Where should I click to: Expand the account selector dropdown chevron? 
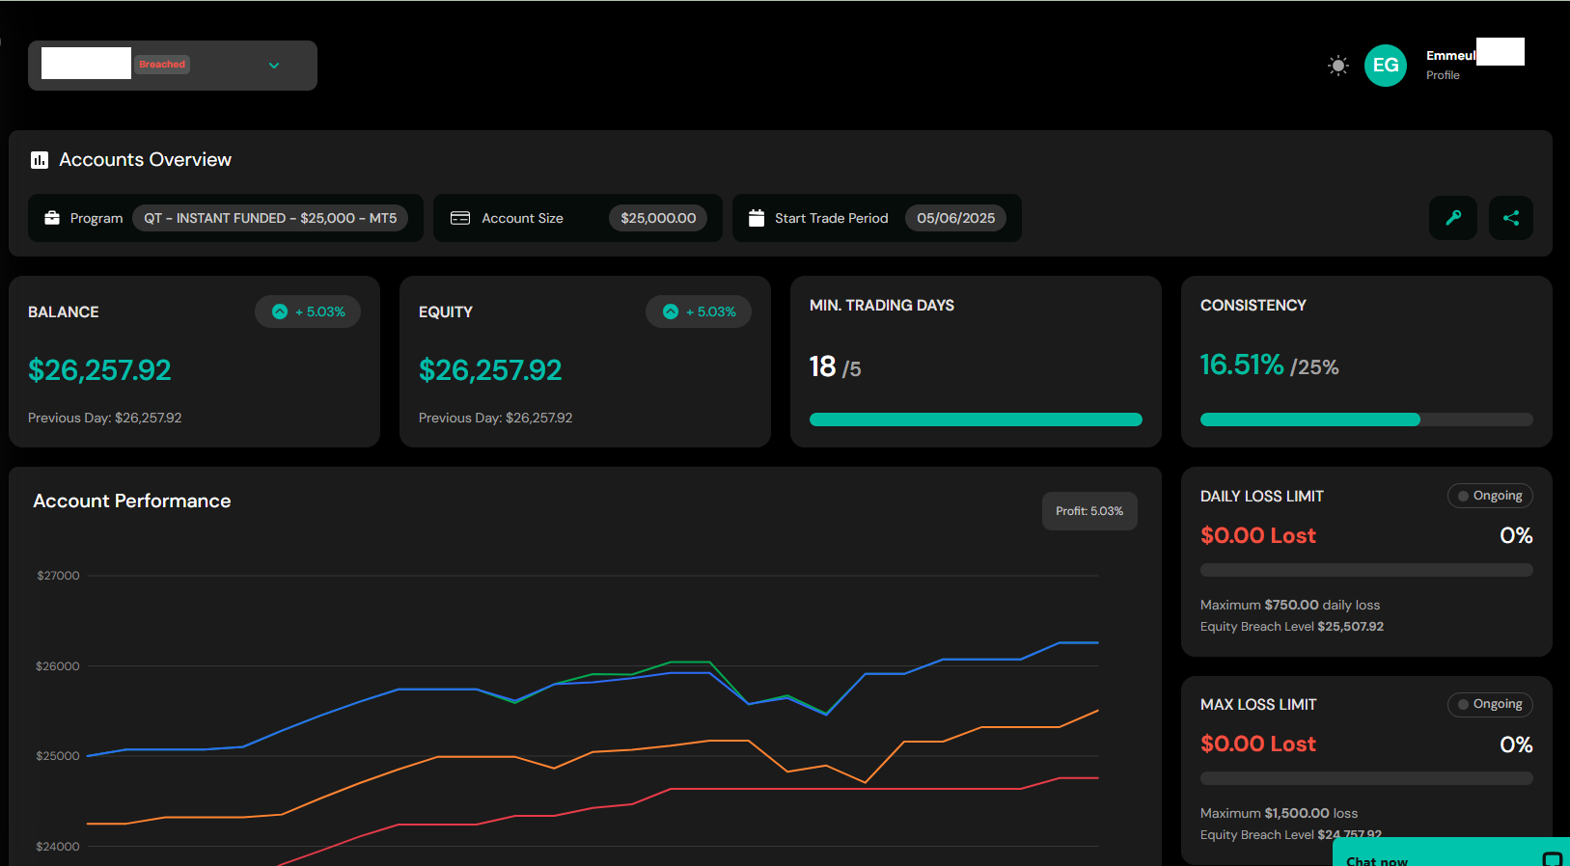click(274, 66)
